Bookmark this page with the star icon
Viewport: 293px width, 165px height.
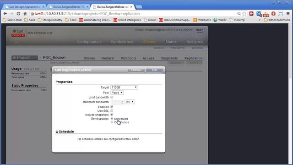[x=244, y=14]
